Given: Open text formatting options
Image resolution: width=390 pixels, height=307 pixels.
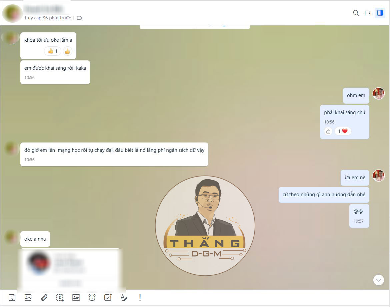Looking at the screenshot, I should 124,298.
